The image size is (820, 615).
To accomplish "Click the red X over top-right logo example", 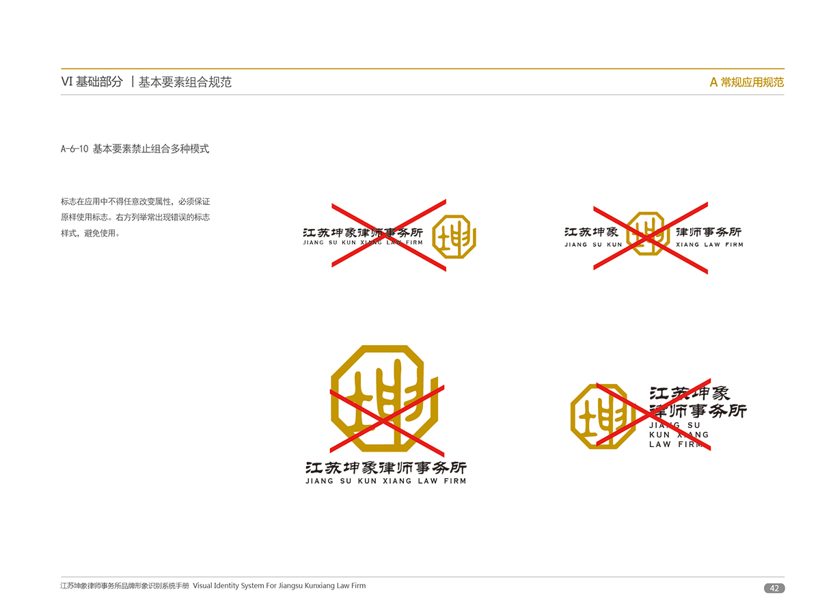I will pyautogui.click(x=650, y=238).
